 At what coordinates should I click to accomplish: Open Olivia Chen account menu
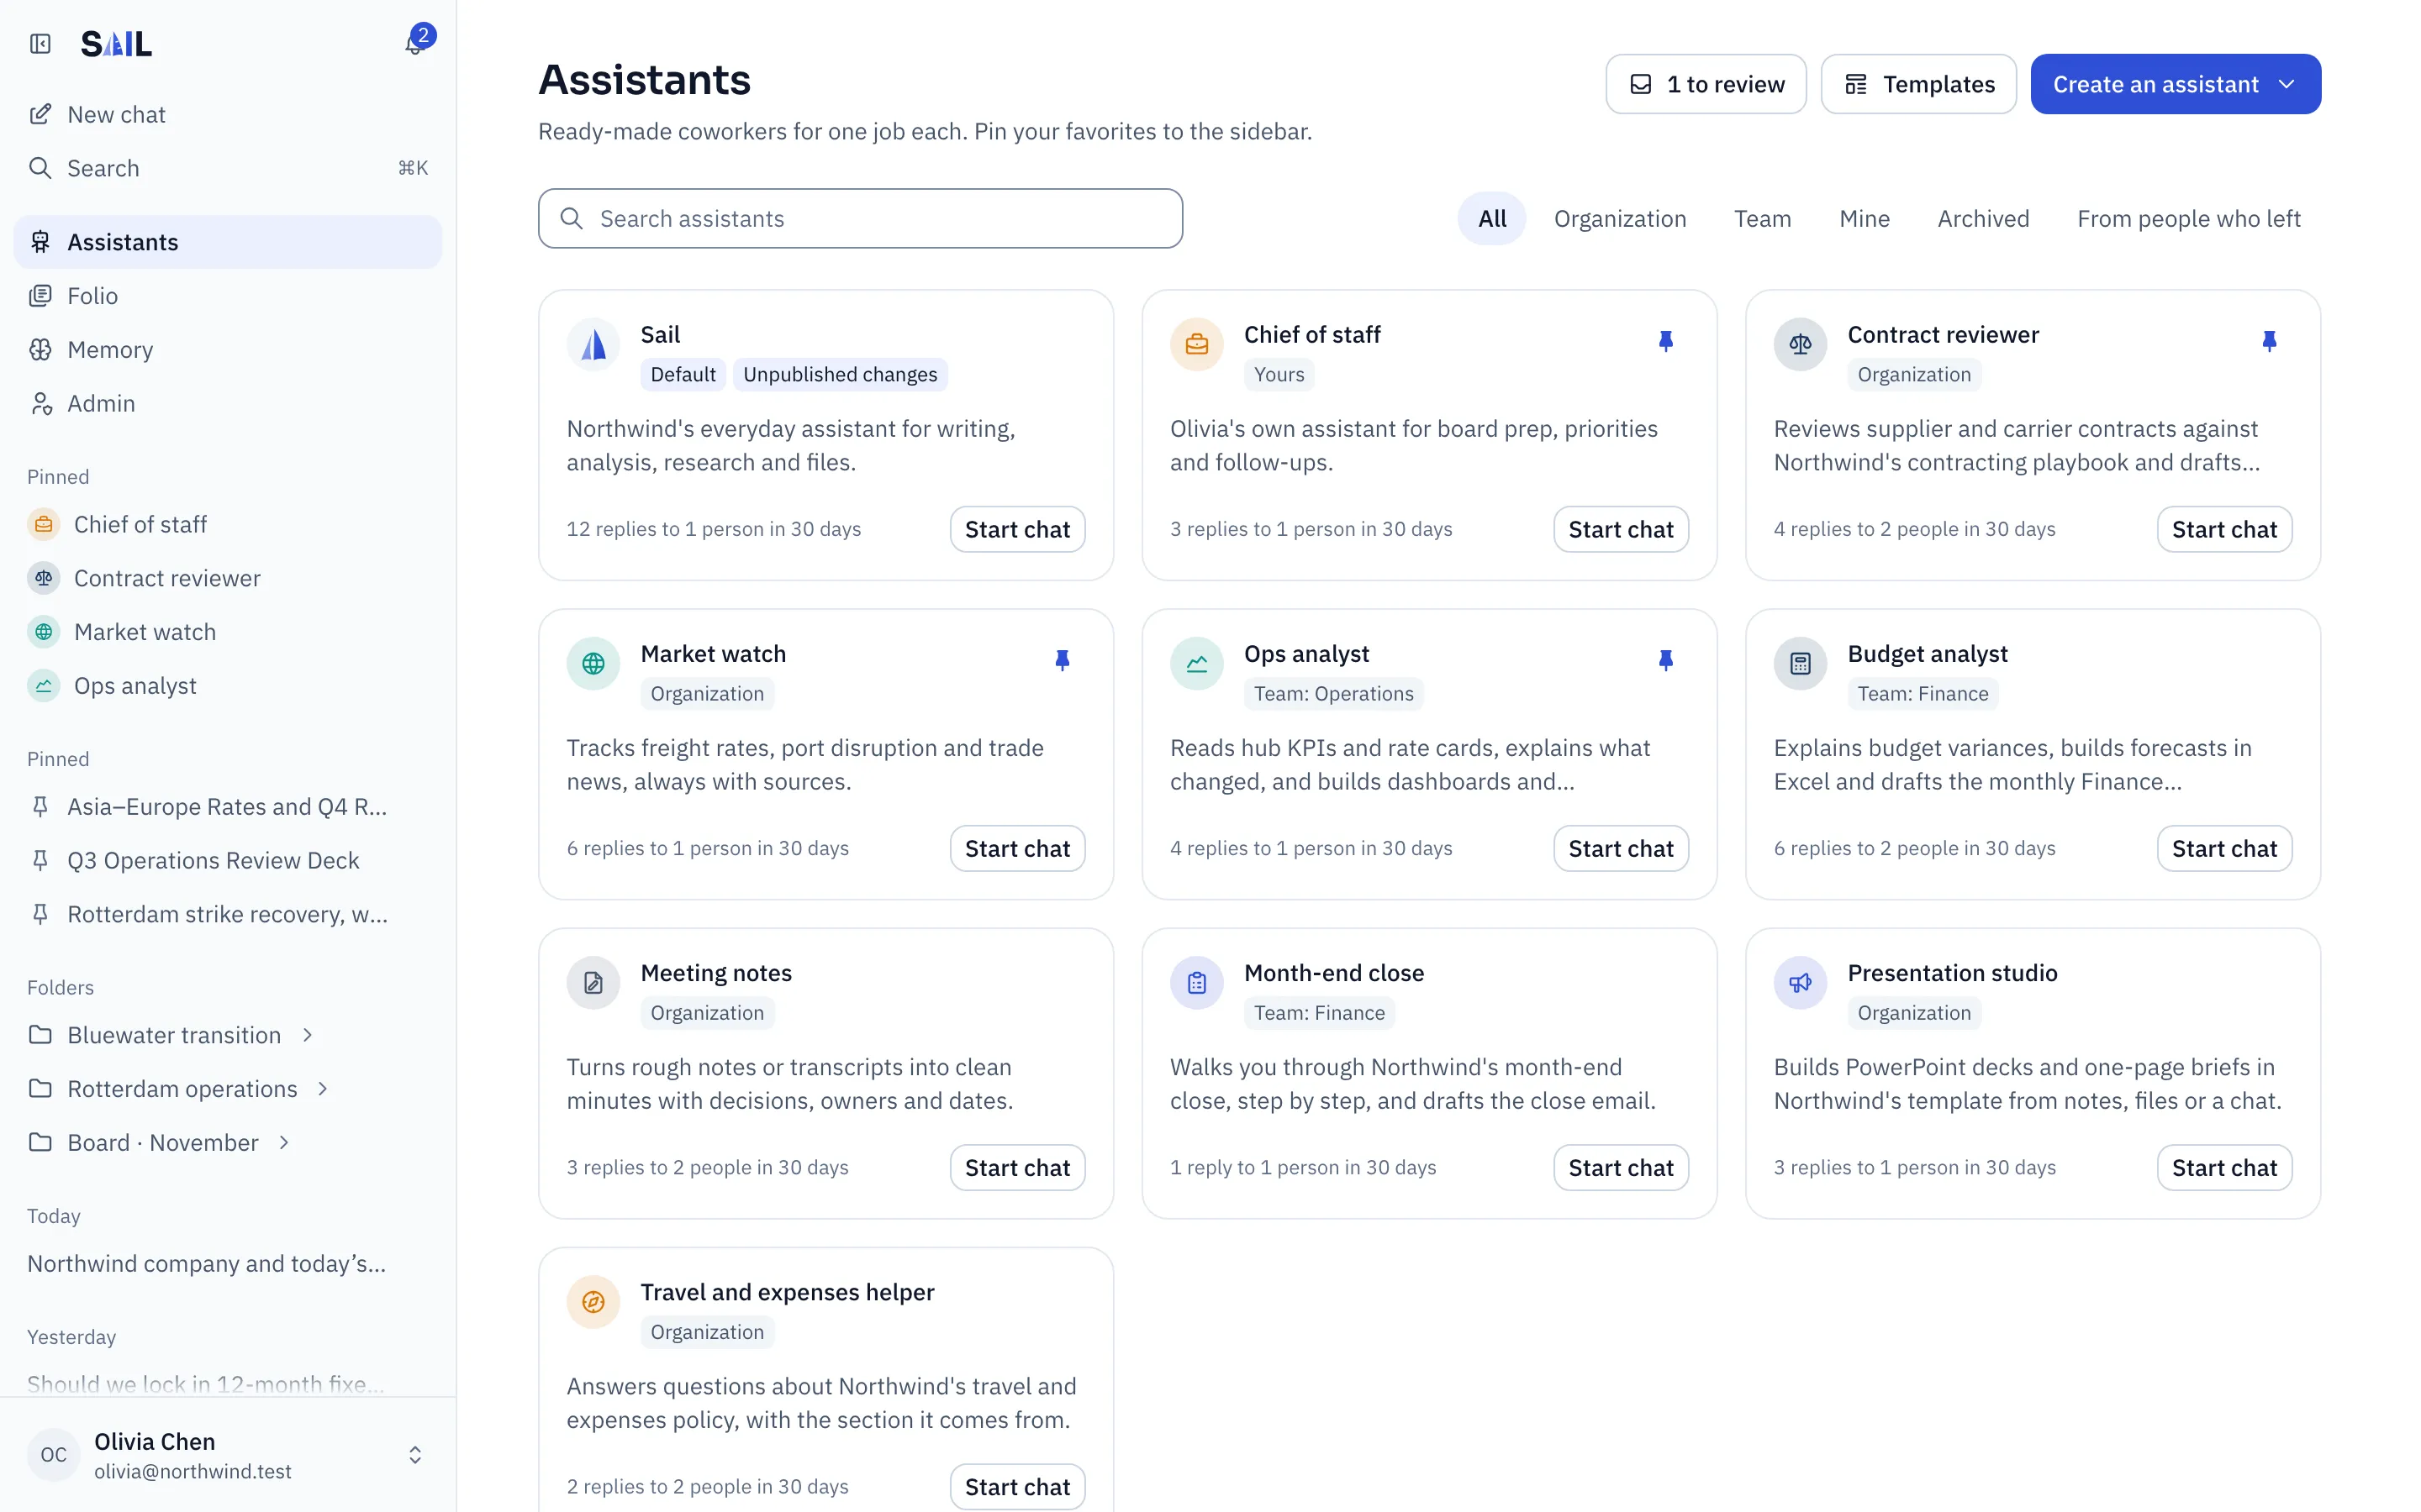pos(228,1455)
